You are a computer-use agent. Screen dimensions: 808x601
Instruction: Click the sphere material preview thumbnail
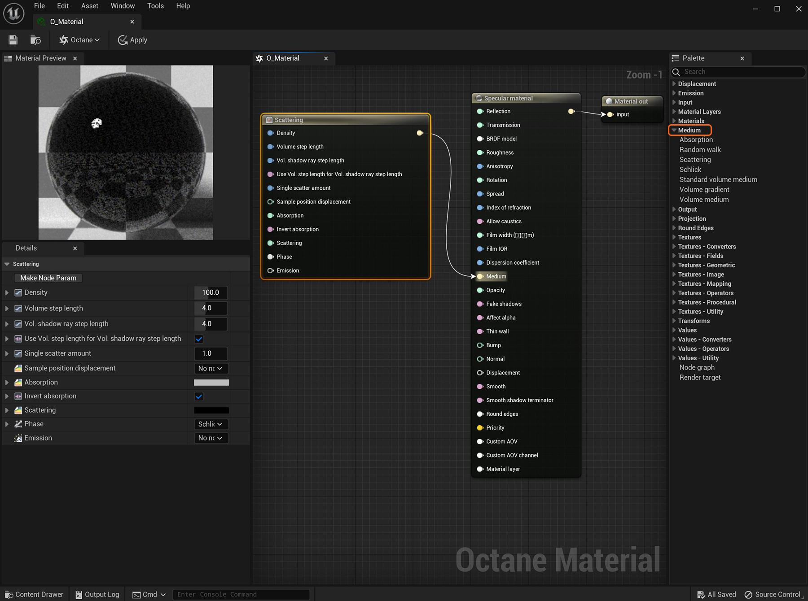tap(126, 152)
